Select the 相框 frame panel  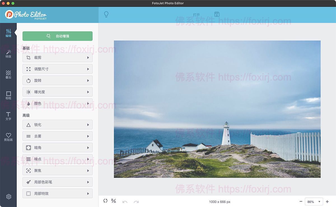[8, 95]
